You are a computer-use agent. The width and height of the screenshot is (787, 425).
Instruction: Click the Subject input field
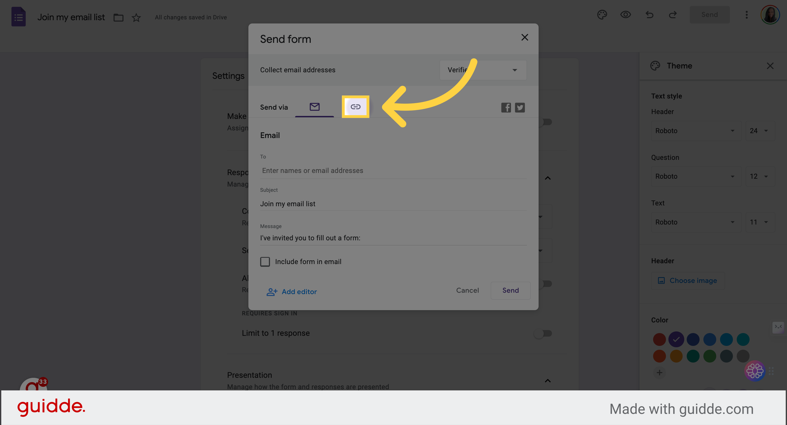coord(393,204)
